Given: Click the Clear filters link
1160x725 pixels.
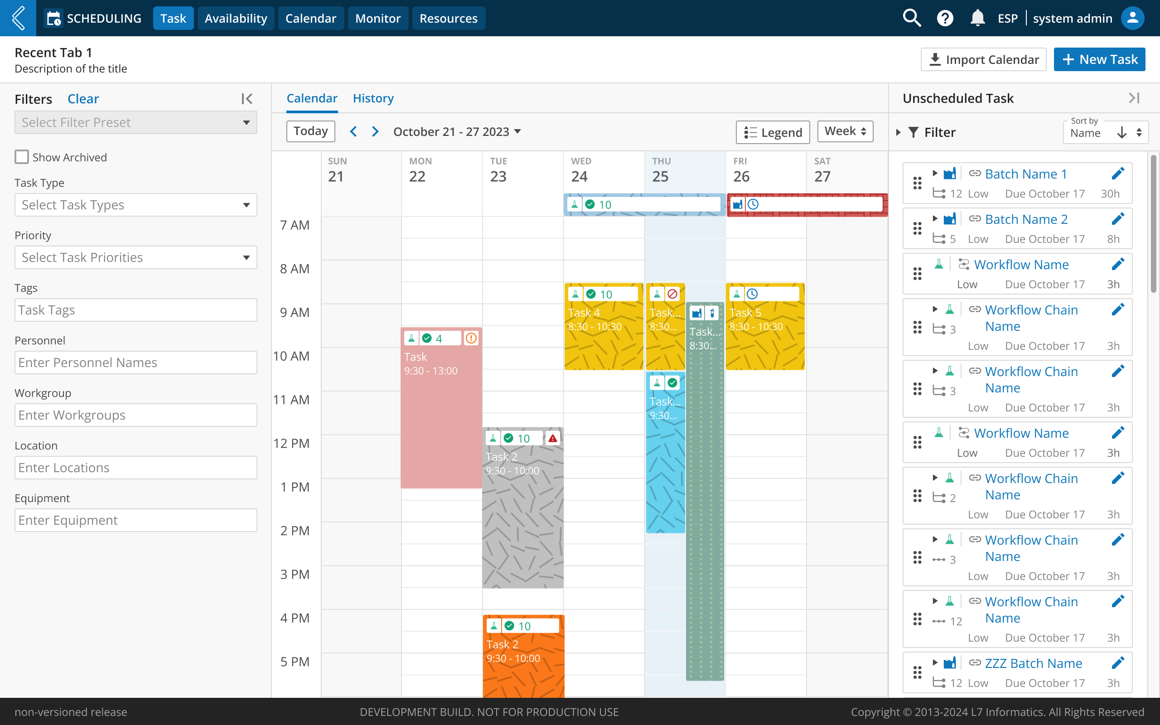Looking at the screenshot, I should (x=83, y=99).
